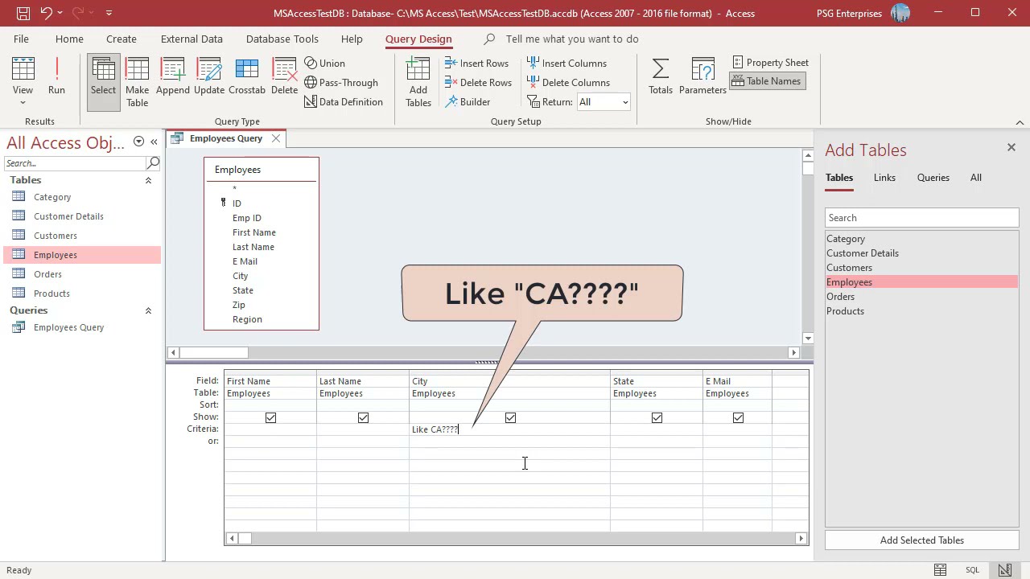Choose the Crosstab query type
The height and width of the screenshot is (579, 1030).
pos(247,77)
